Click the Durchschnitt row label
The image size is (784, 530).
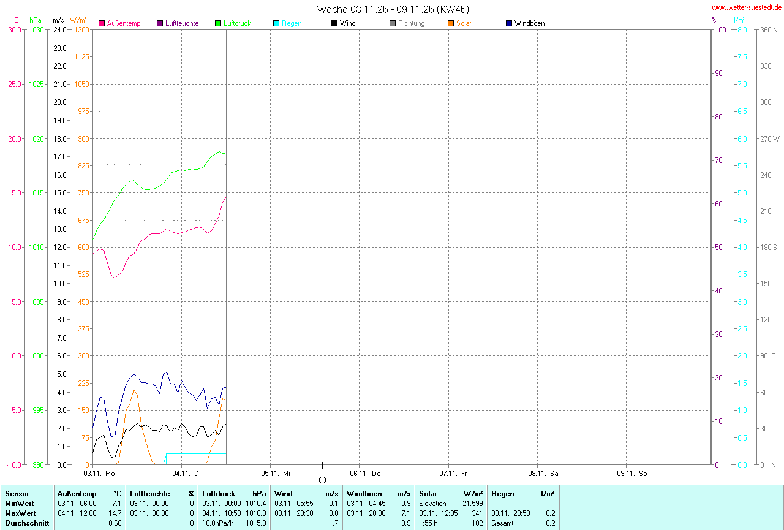tap(27, 523)
